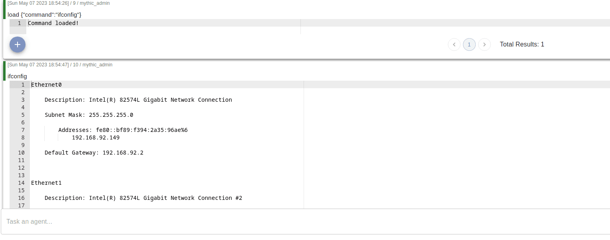Click the blue plus speed-dial button
610x240 pixels.
pos(18,45)
